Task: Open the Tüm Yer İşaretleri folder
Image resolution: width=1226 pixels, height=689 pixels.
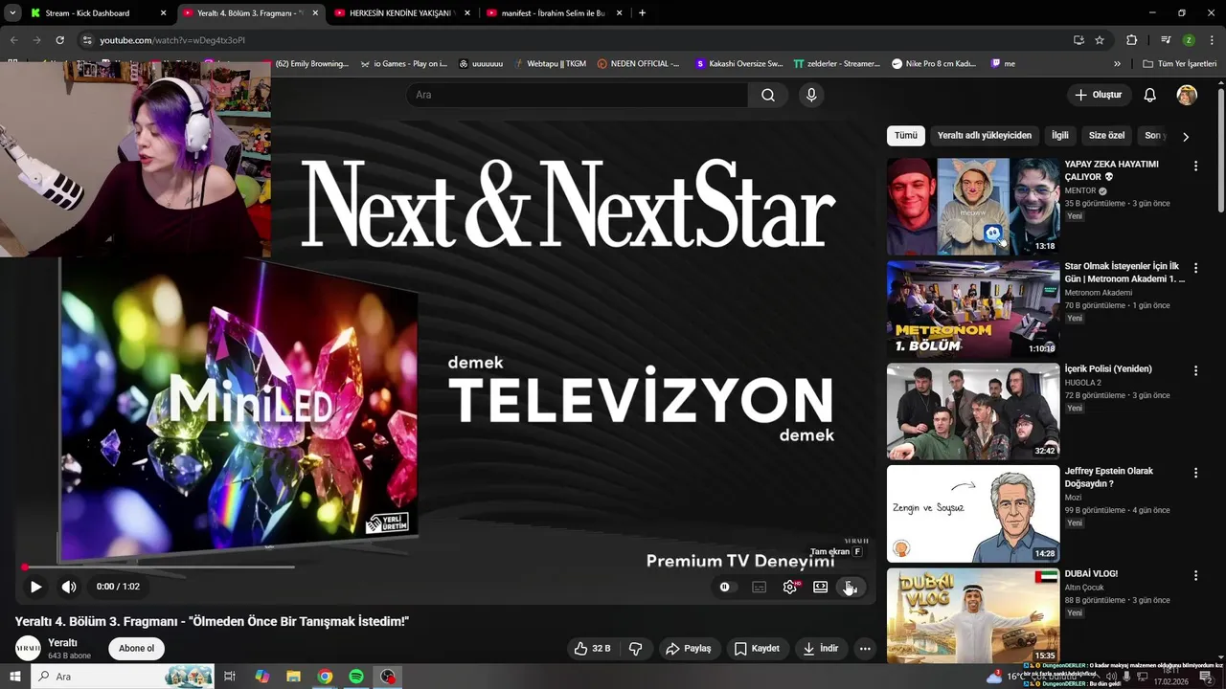Action: pos(1179,64)
